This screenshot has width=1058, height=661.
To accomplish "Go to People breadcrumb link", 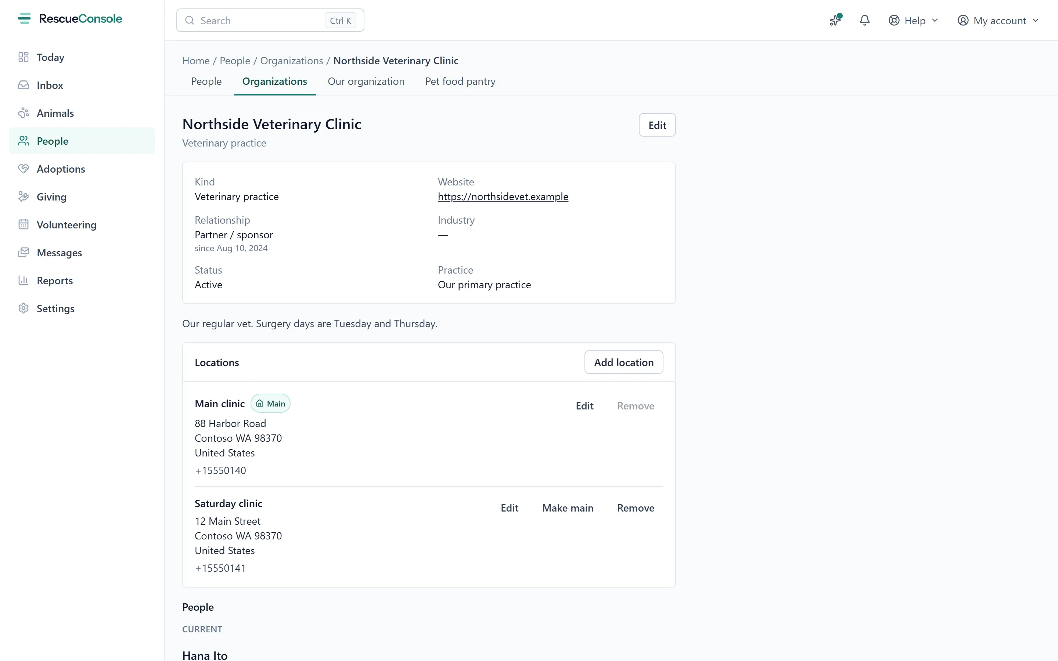I will 235,61.
